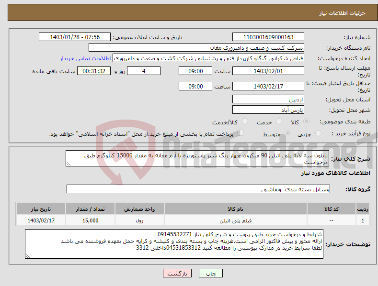The height and width of the screenshot is (286, 378).
Task: Click the requester field فیاض شکرانی گیگلو
Action: point(208,58)
